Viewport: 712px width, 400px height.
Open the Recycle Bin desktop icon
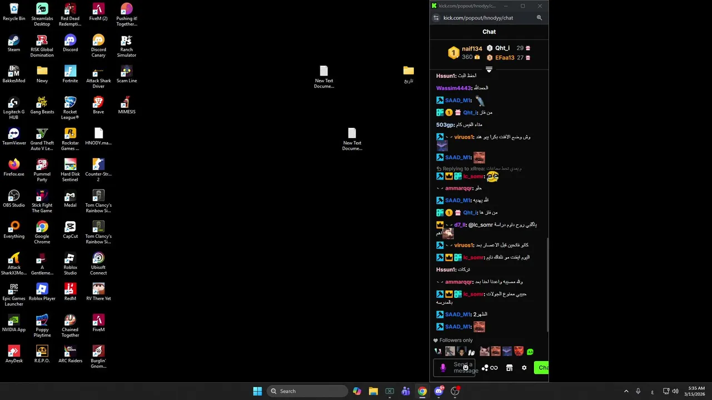tap(14, 12)
